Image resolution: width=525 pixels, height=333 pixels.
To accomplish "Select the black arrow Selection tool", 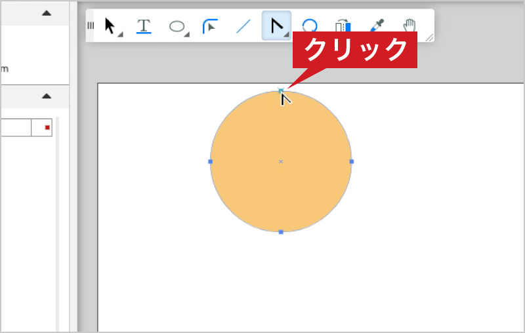I will (110, 26).
